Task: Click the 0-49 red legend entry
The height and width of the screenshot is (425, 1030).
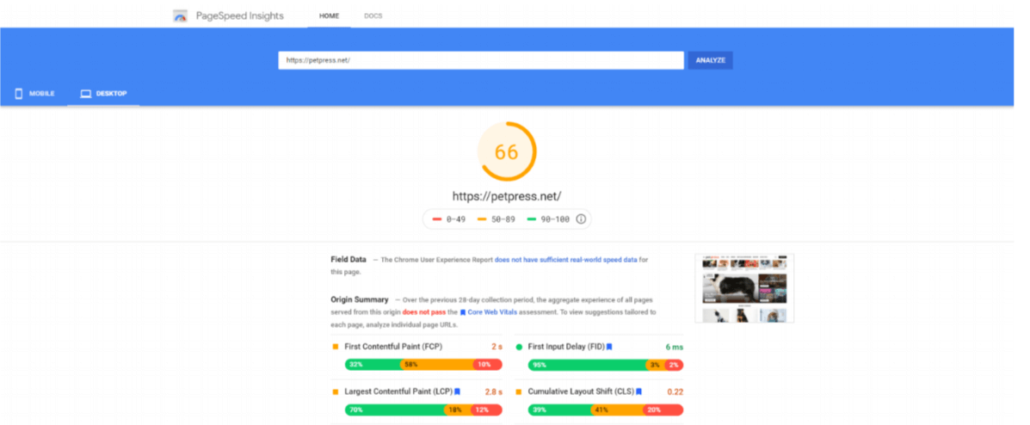Action: [449, 219]
